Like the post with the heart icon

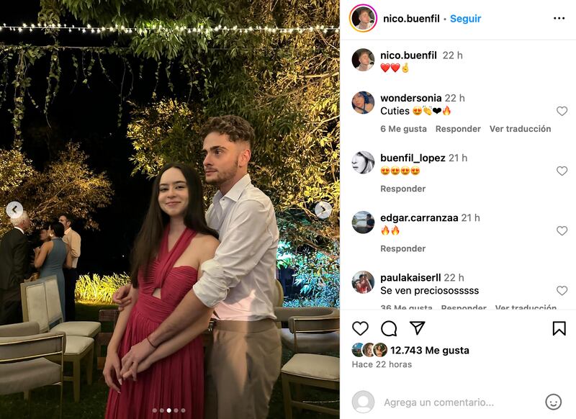(x=360, y=328)
